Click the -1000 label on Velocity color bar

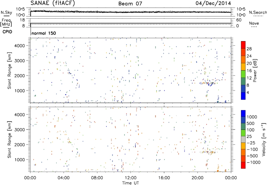coord(254,162)
